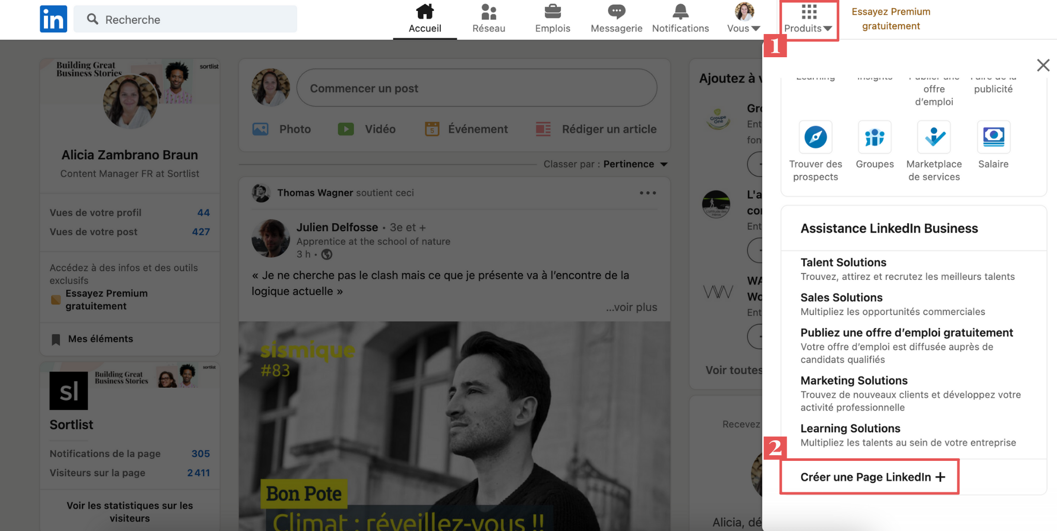Expand post with ...voir plus

click(632, 307)
